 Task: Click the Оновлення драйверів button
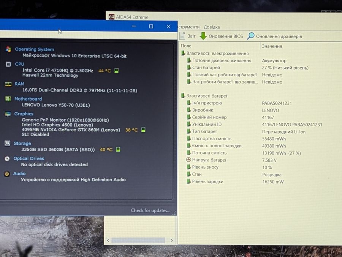point(275,36)
